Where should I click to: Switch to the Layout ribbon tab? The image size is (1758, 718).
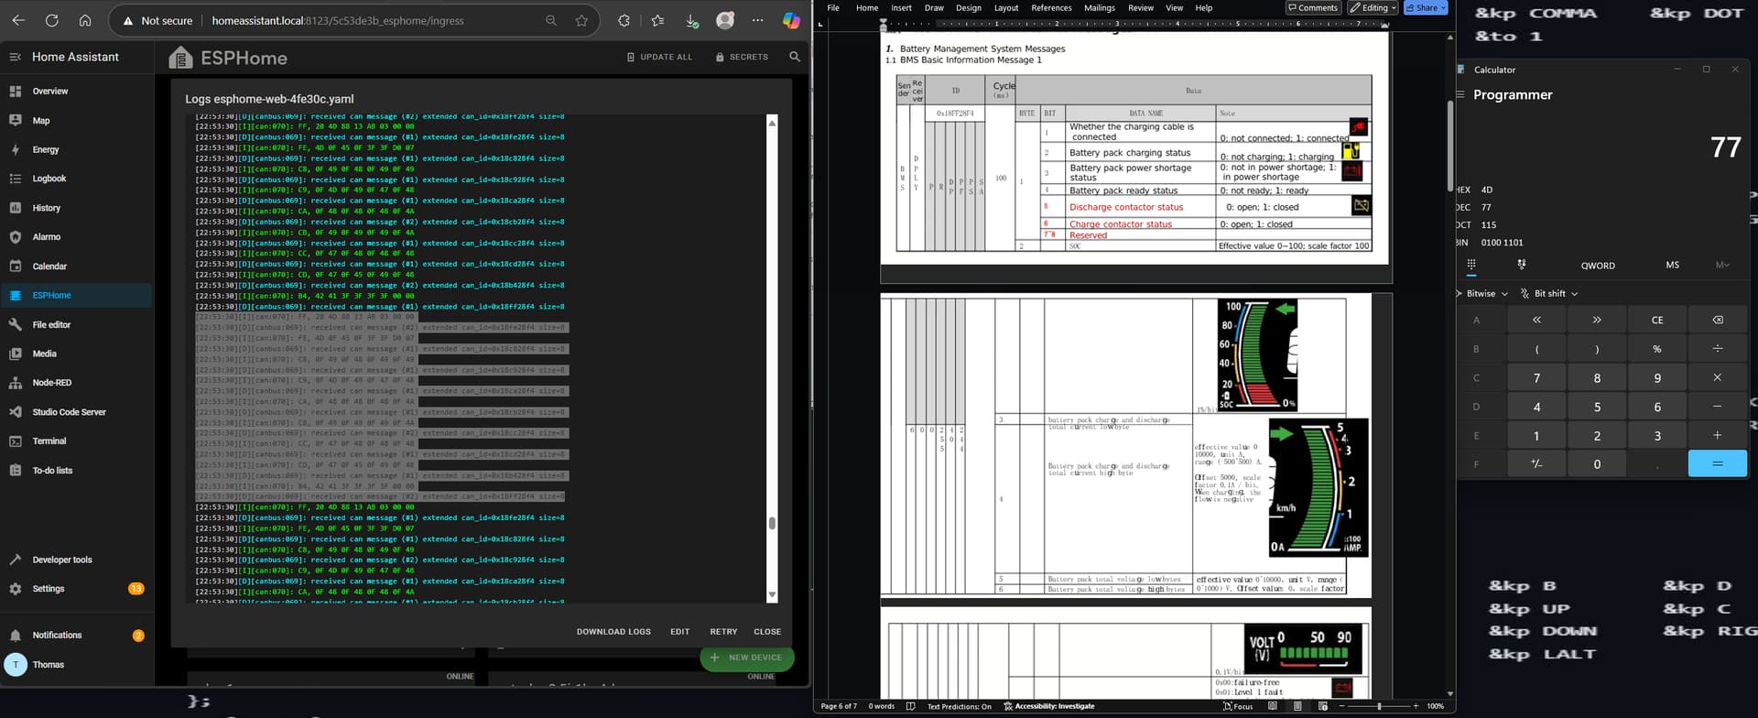tap(1005, 8)
